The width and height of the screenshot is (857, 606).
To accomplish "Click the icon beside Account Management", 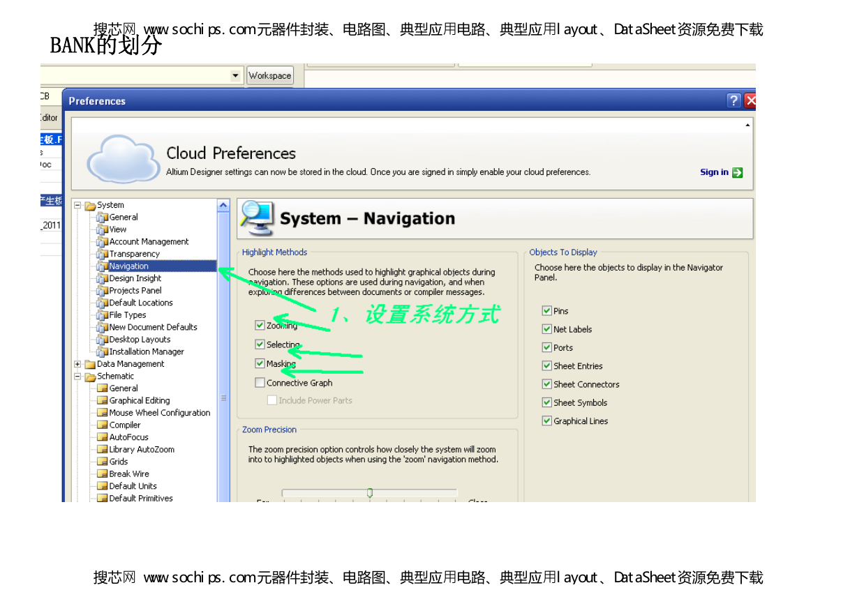I will click(x=103, y=242).
